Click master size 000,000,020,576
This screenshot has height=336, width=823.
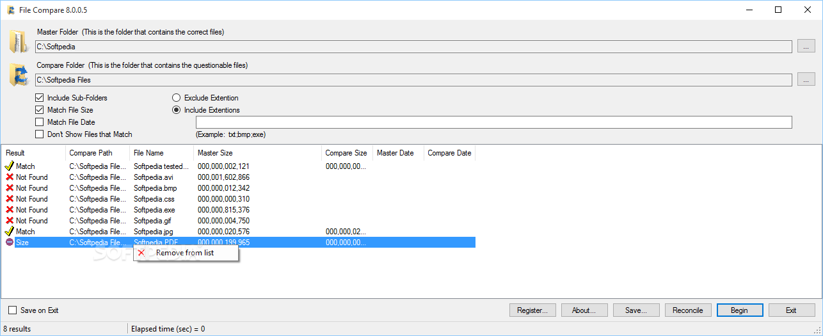coord(223,232)
